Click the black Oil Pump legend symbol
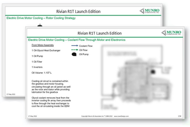 pyautogui.click(x=74, y=54)
